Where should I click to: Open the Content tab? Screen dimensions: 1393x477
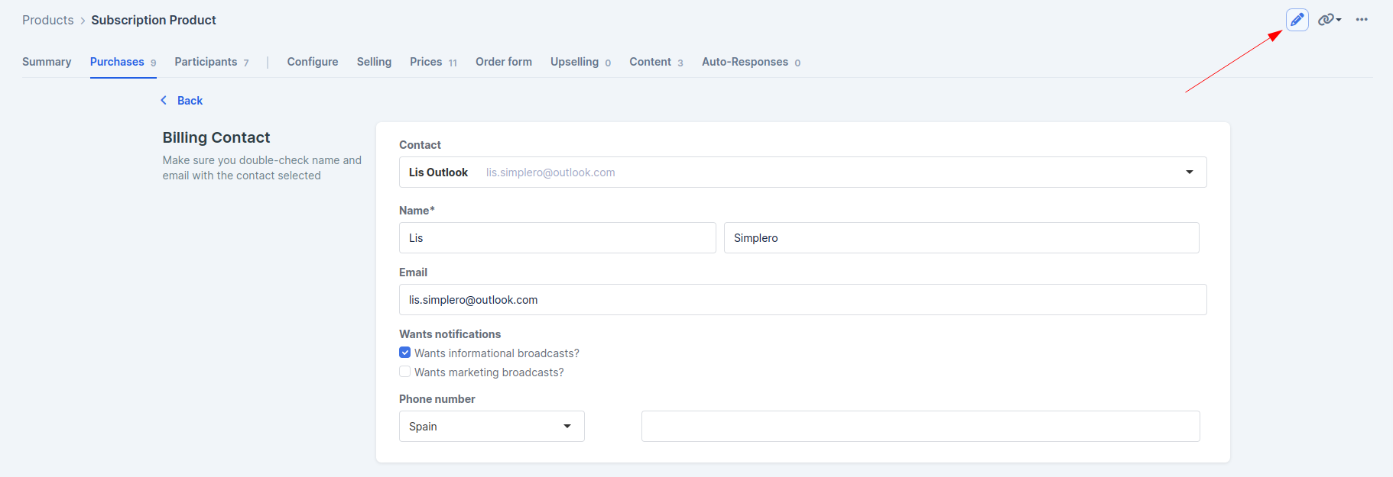tap(656, 62)
